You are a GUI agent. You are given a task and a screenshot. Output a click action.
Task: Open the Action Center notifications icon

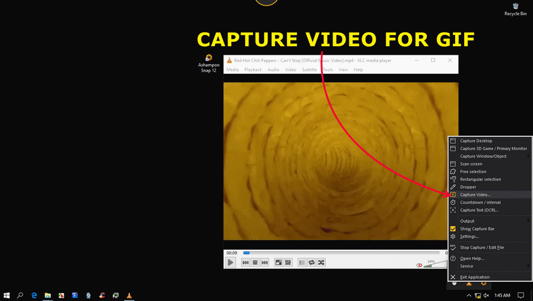521,295
